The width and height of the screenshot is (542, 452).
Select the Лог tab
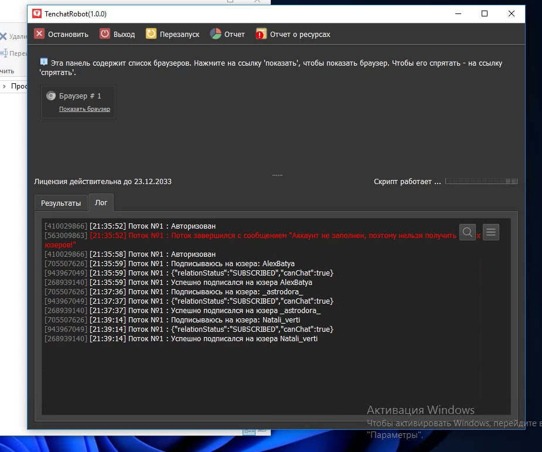(101, 202)
